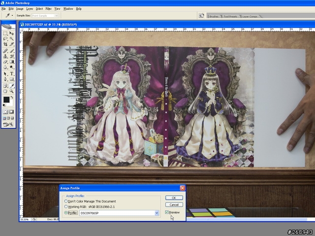Select the Crop tool

click(x=5, y=44)
